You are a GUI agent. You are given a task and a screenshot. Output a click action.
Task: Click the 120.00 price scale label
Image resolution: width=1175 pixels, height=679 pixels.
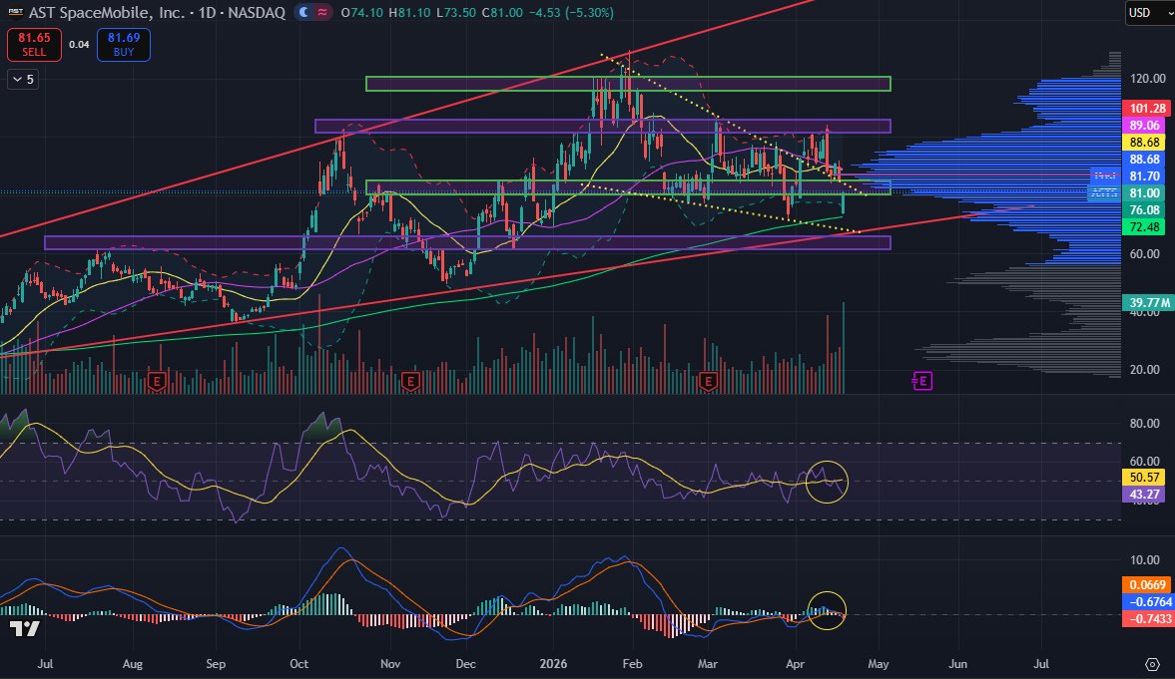click(1147, 78)
